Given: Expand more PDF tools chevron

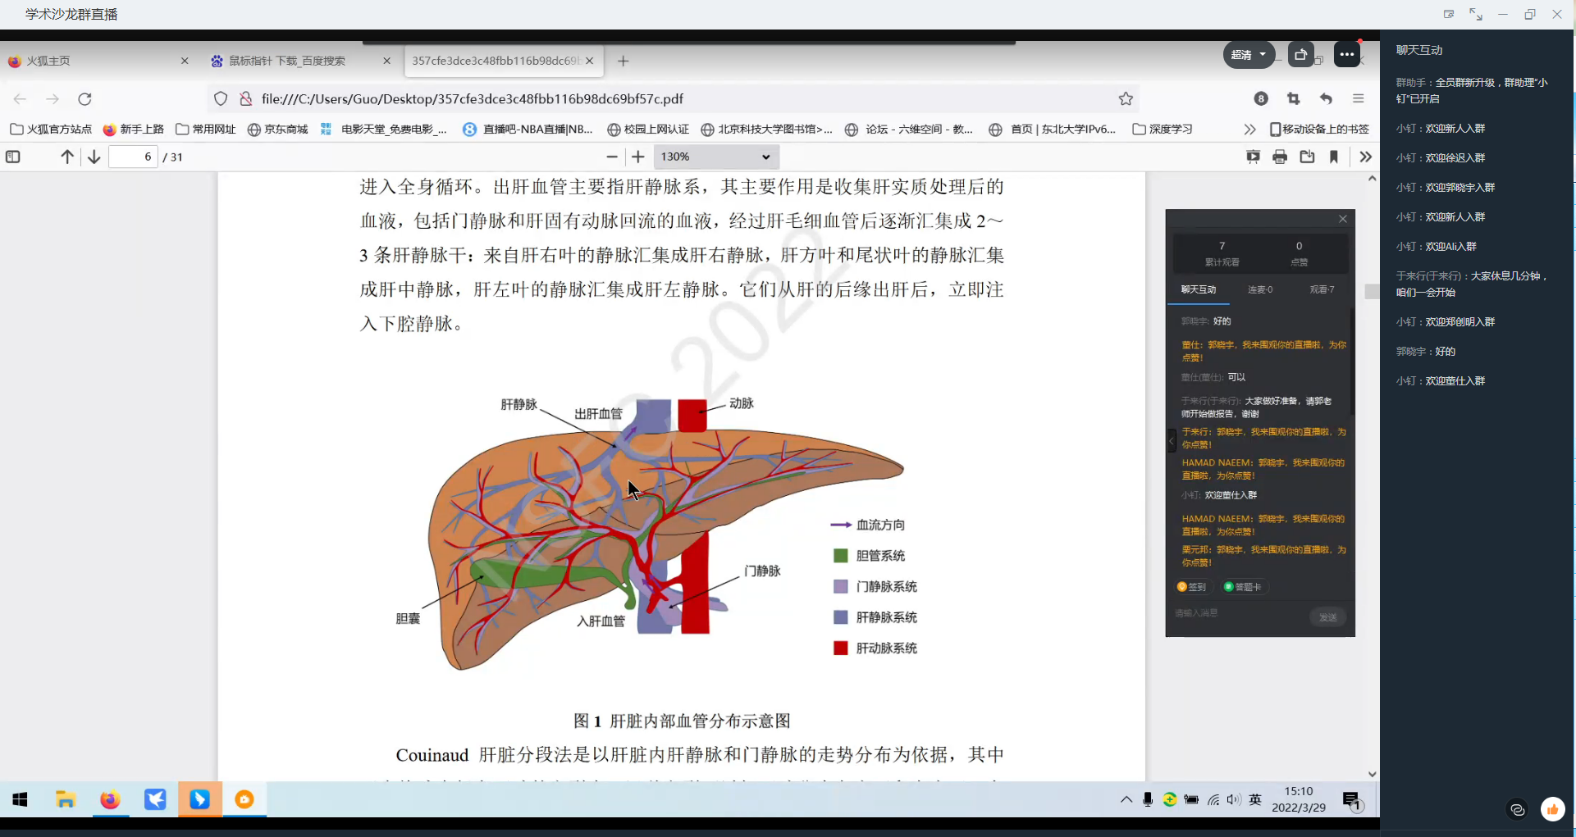Looking at the screenshot, I should (x=1365, y=157).
